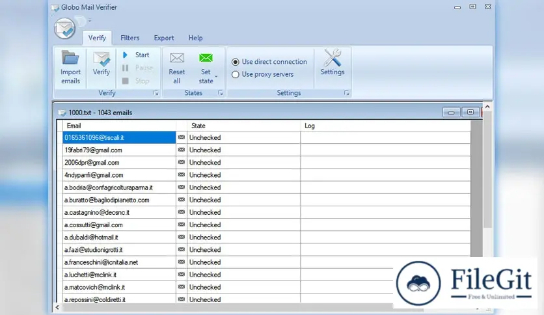Switch to the Filters ribbon tab
The height and width of the screenshot is (315, 544).
[x=129, y=38]
